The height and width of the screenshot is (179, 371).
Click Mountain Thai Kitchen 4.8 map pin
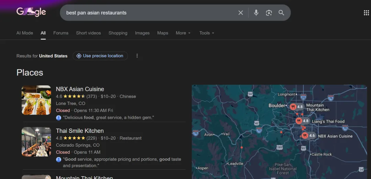[296, 107]
